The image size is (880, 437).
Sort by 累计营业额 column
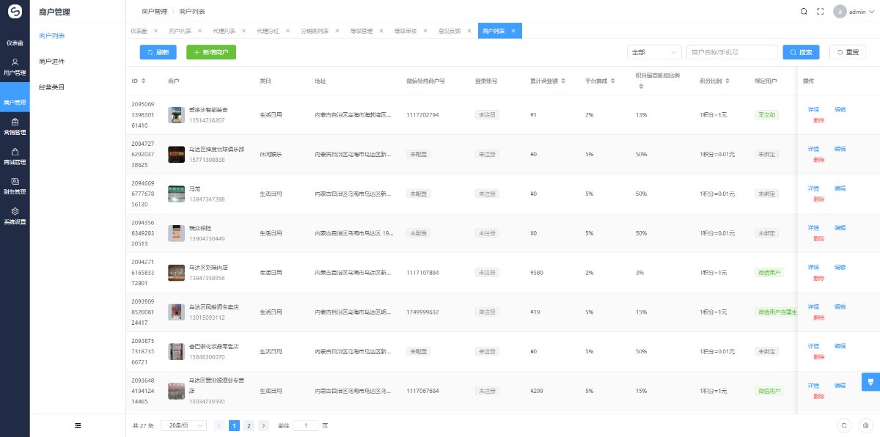(x=565, y=81)
